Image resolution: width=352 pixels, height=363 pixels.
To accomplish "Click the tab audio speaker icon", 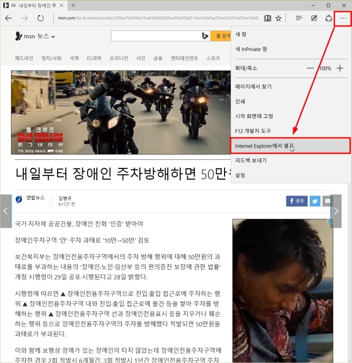I will [13, 5].
